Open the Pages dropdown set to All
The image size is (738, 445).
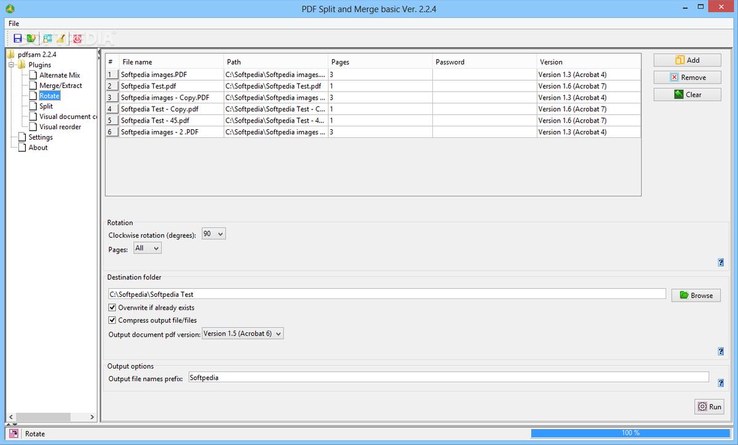148,248
